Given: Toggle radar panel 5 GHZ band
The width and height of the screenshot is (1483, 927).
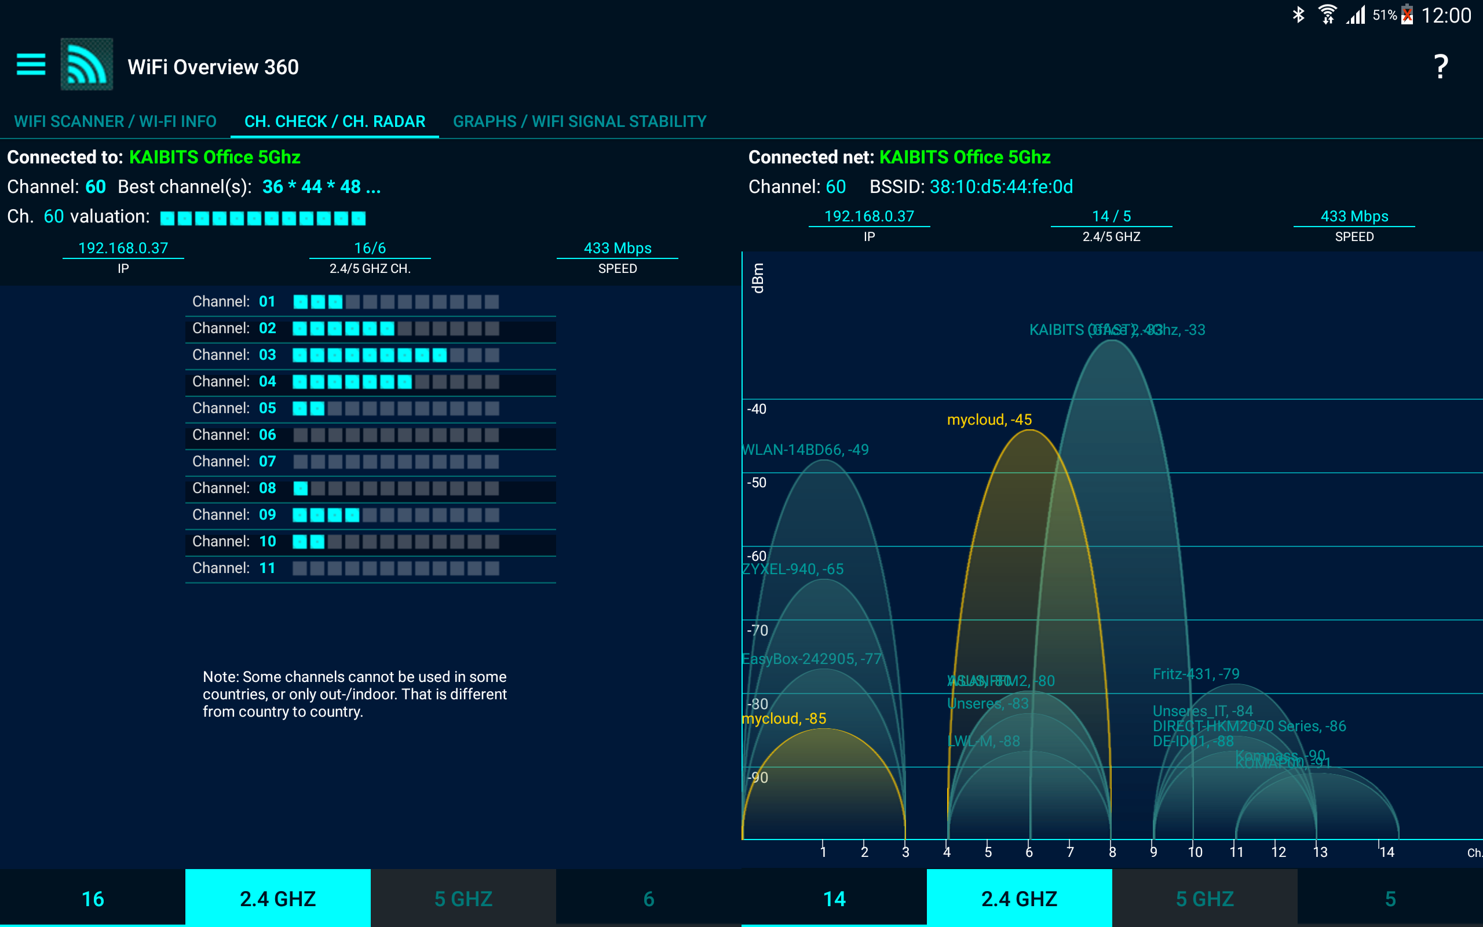Looking at the screenshot, I should [1204, 898].
